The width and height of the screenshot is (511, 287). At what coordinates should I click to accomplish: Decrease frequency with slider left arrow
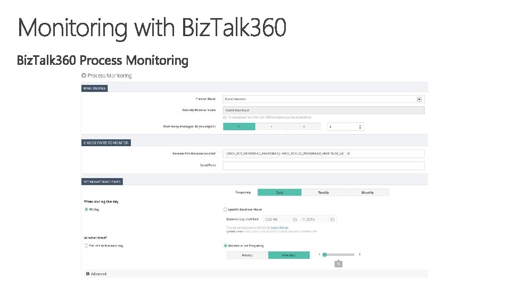319,255
